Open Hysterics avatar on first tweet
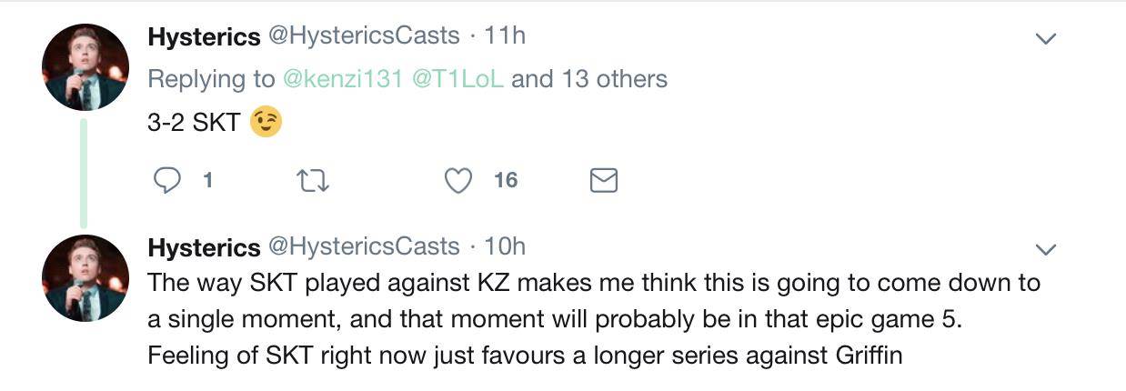Image resolution: width=1126 pixels, height=391 pixels. 85,68
